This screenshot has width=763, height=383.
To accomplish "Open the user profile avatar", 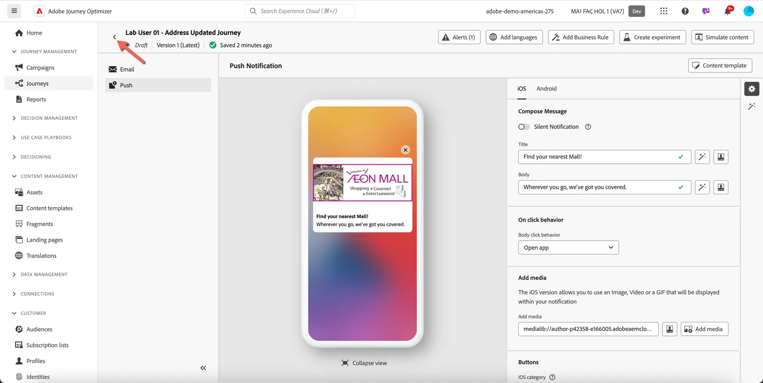I will pyautogui.click(x=748, y=11).
